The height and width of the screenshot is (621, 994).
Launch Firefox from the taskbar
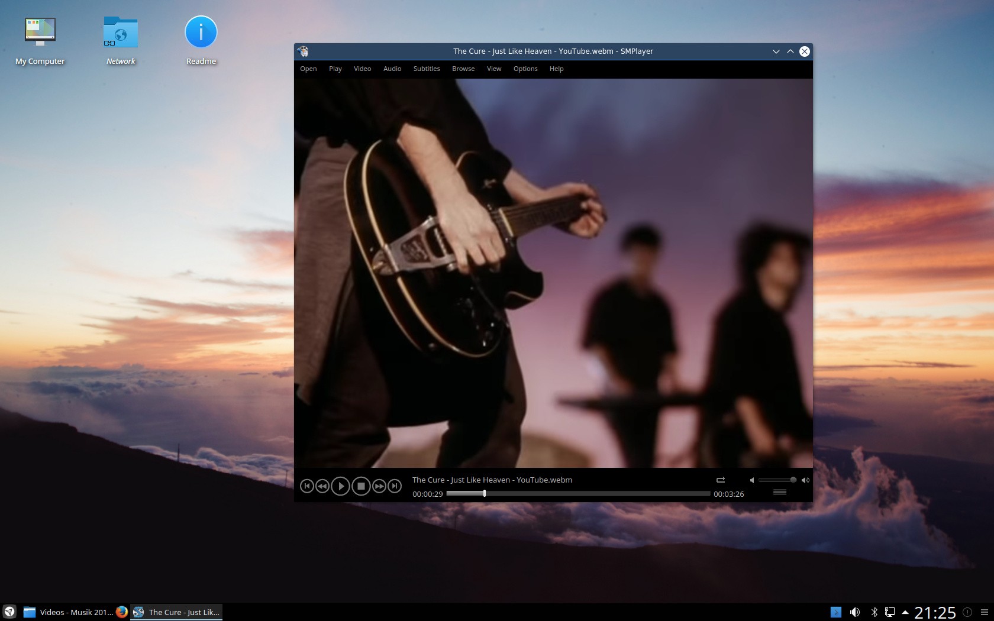[x=122, y=612]
